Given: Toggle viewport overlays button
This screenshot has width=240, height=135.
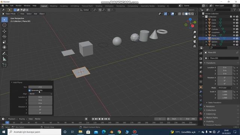Looking at the screenshot, I should tap(172, 14).
